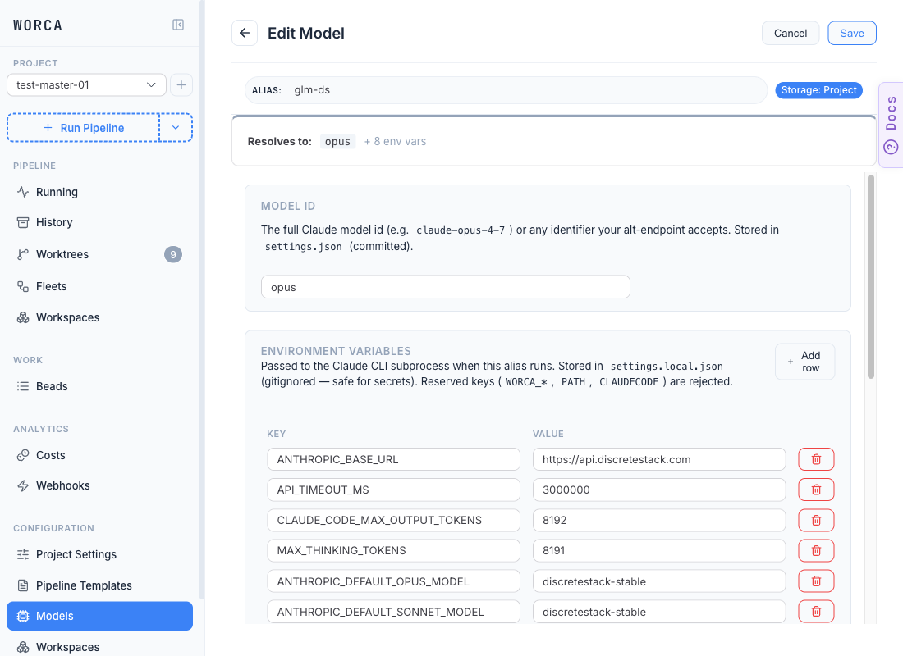903x656 pixels.
Task: Delete the ANTHROPIC_BASE_URL row
Action: coord(816,460)
